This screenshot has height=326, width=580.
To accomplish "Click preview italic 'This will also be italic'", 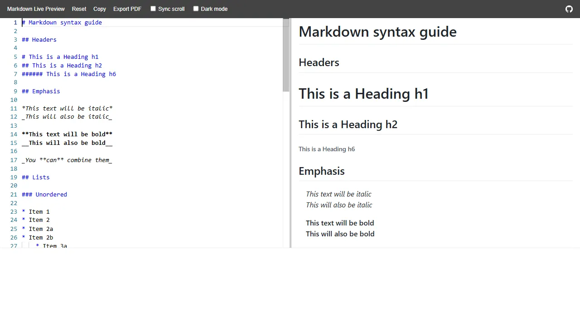I will click(x=339, y=205).
